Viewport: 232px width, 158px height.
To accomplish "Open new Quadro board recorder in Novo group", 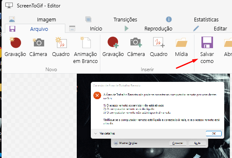I will coord(61,47).
